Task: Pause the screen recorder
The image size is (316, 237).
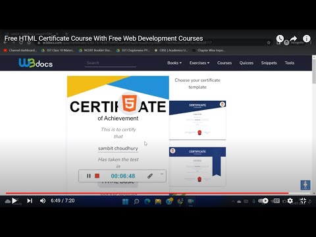Action: point(89,176)
